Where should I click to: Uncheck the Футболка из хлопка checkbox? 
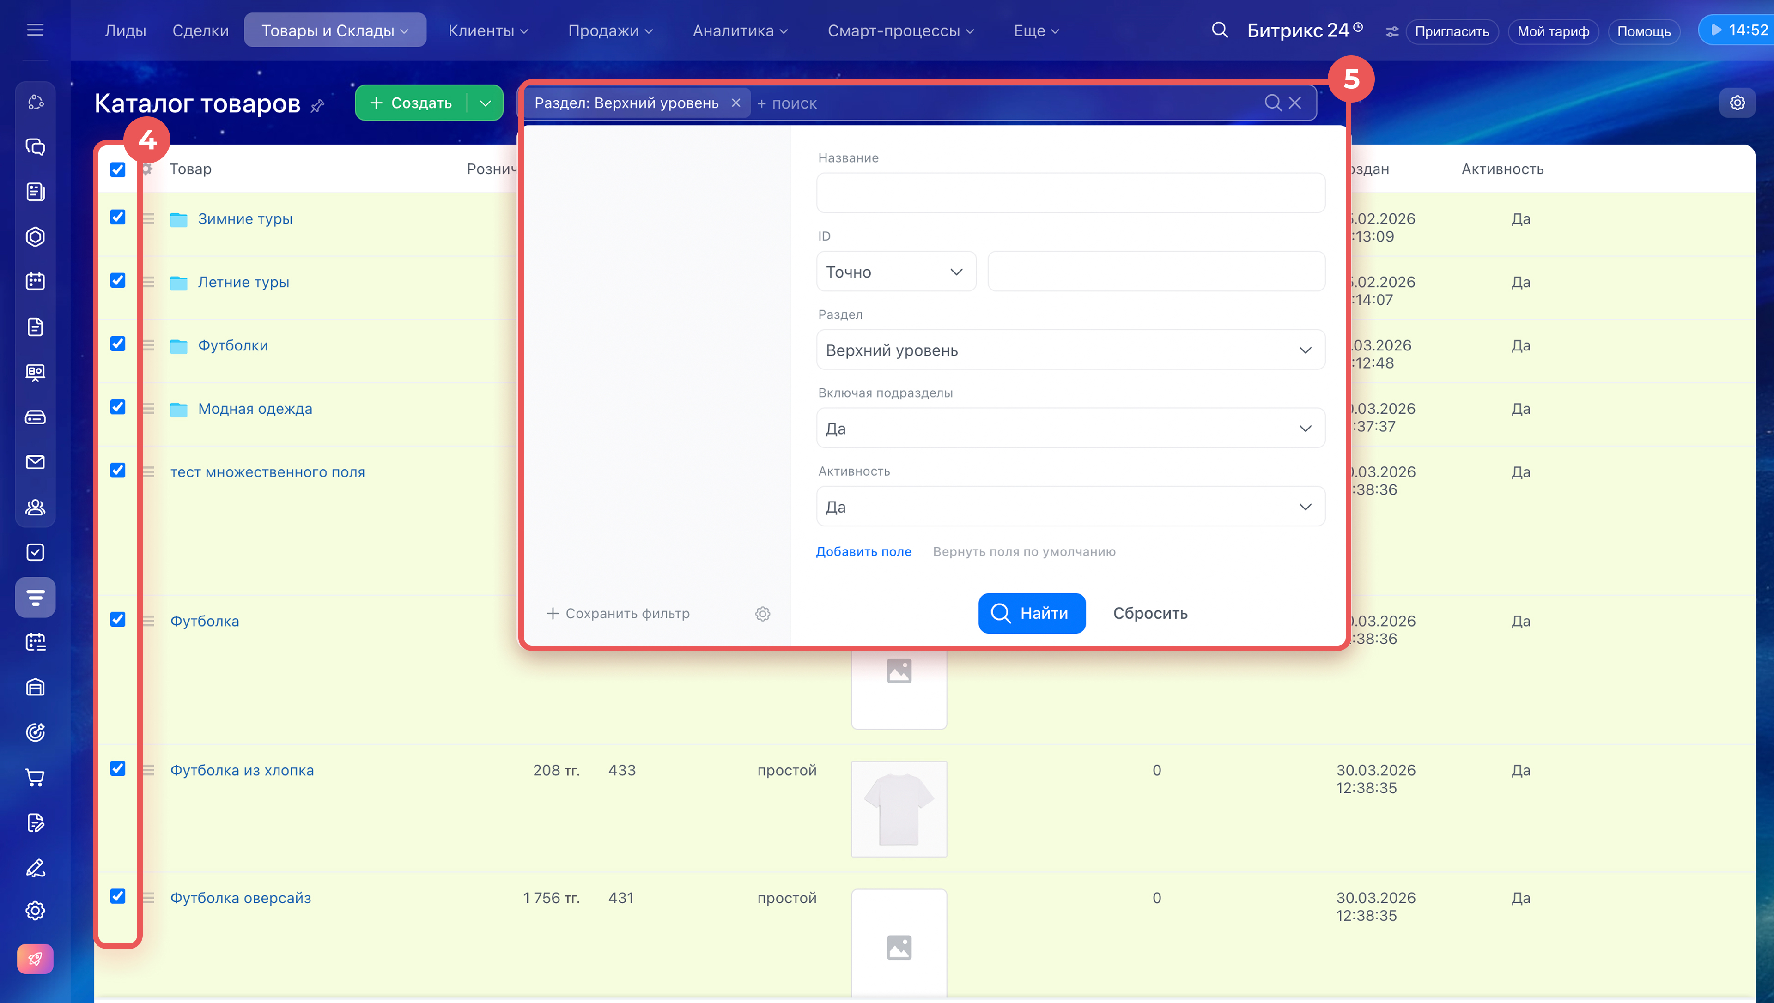[x=118, y=768]
